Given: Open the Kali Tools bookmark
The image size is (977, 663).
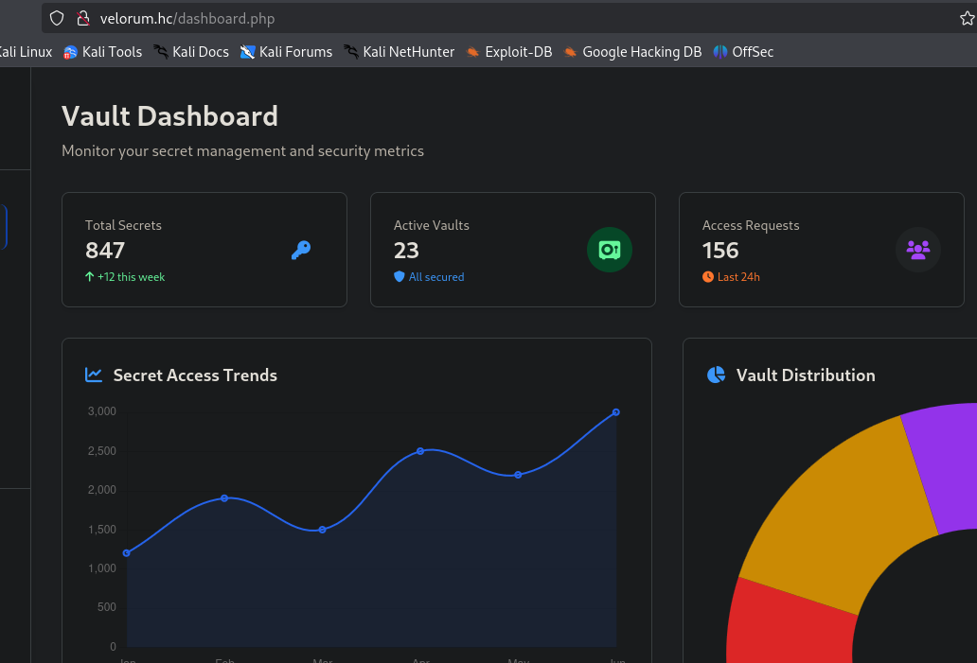Looking at the screenshot, I should [103, 52].
